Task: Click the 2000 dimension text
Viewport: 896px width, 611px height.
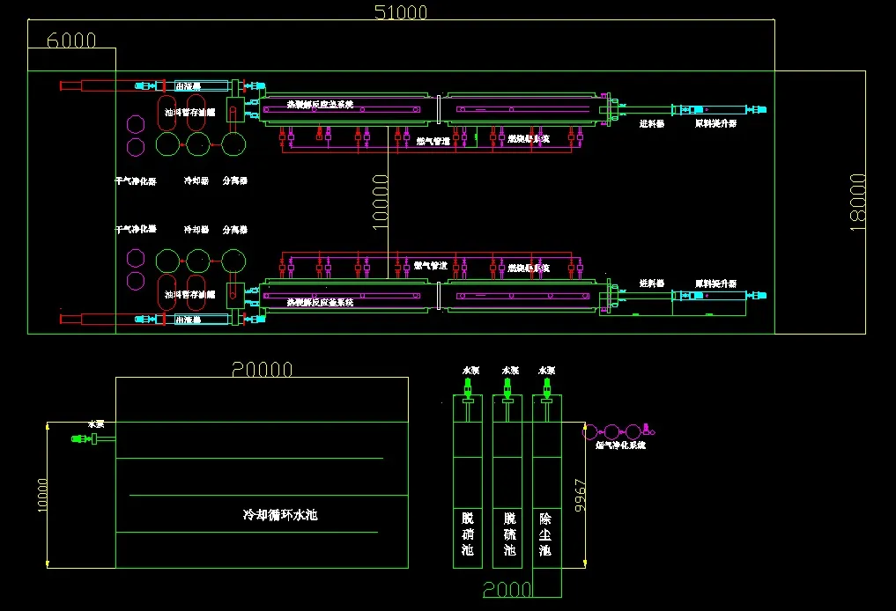Action: click(507, 590)
